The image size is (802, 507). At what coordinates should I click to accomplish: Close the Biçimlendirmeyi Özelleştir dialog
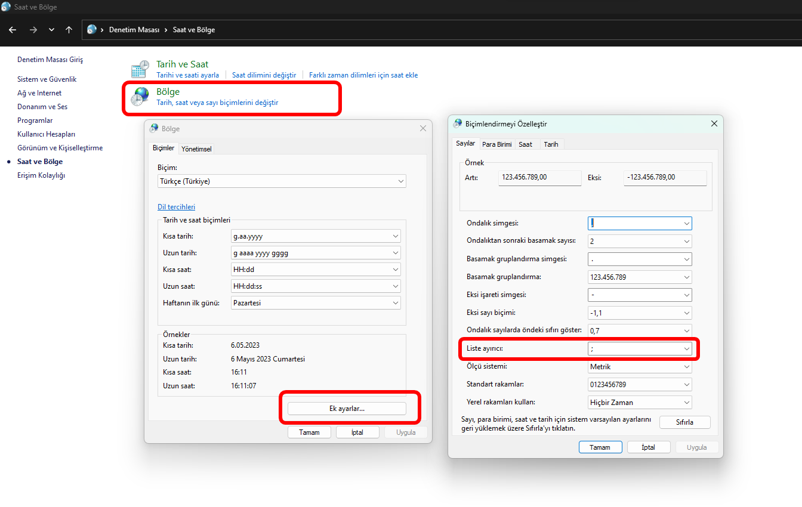pyautogui.click(x=714, y=123)
